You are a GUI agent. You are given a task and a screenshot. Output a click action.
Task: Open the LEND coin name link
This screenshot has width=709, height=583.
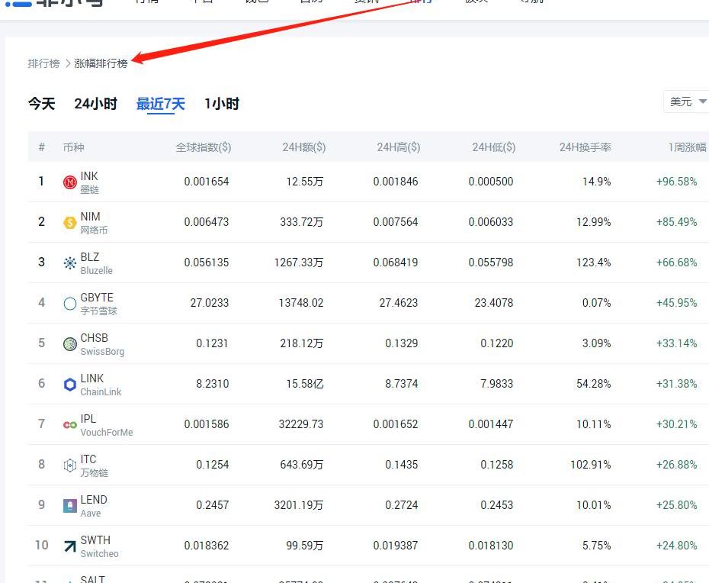tap(94, 500)
